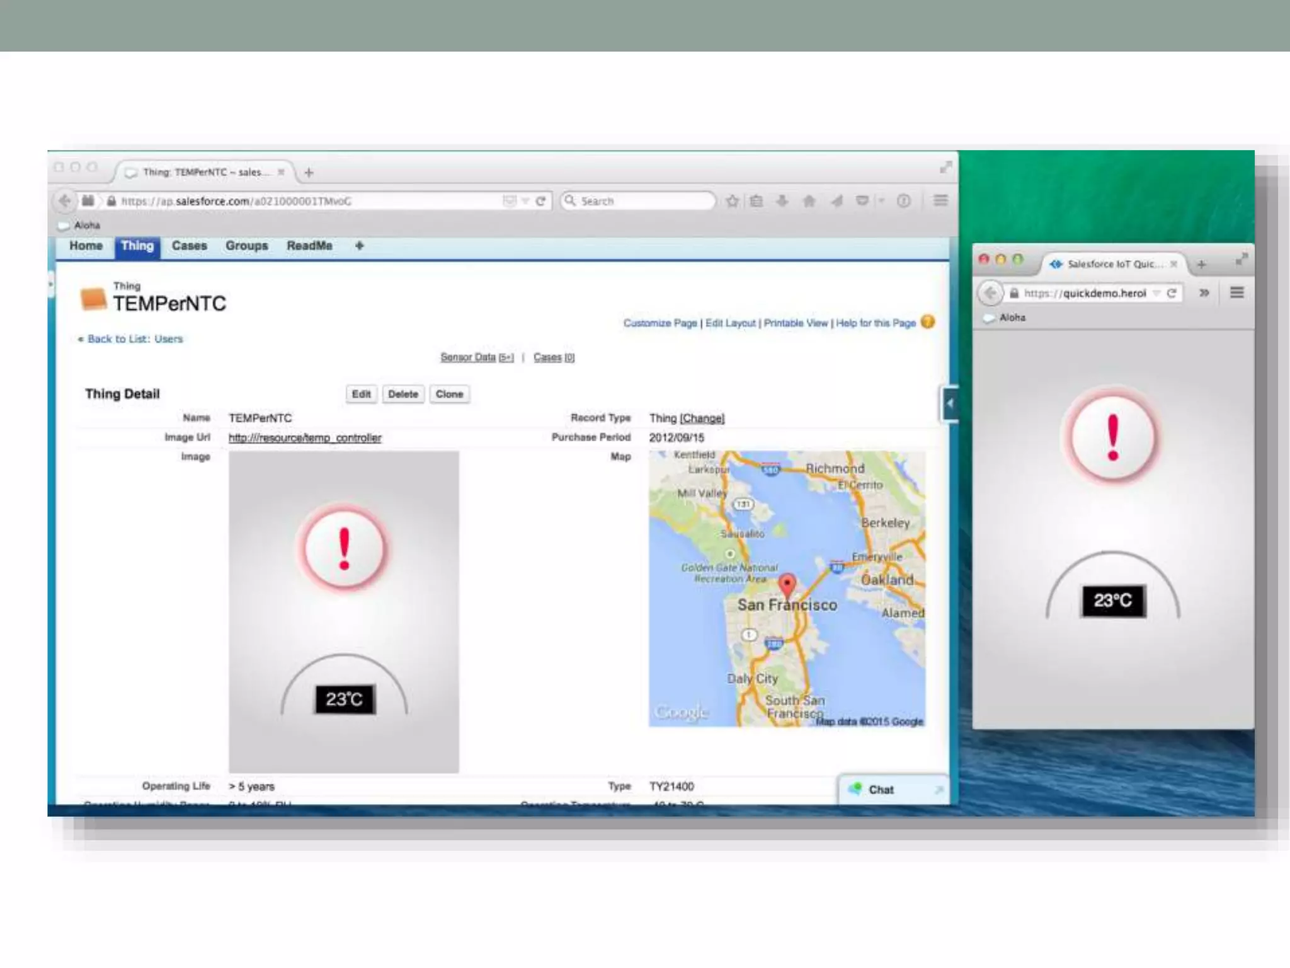Follow the Back to List: Users link

tap(135, 339)
